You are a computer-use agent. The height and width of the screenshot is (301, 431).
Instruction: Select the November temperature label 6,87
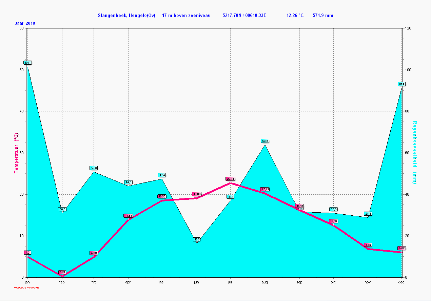point(368,245)
